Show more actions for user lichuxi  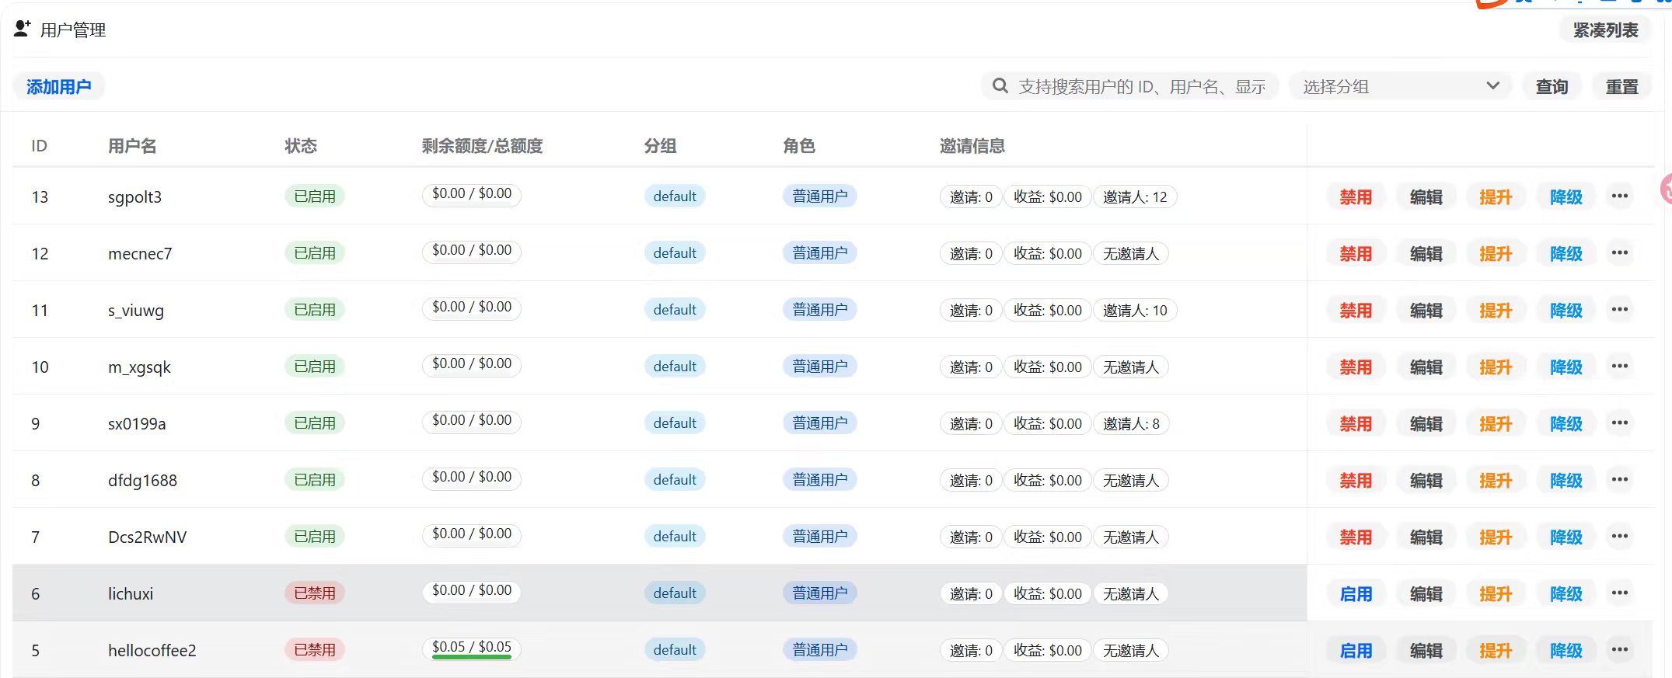tap(1619, 593)
